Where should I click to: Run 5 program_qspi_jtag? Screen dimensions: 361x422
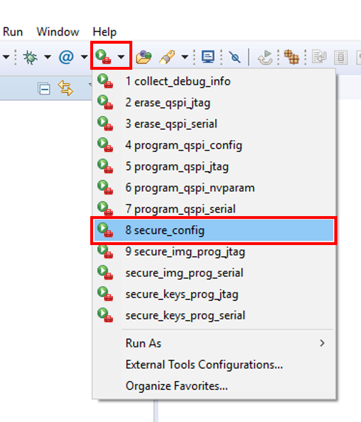214,167
